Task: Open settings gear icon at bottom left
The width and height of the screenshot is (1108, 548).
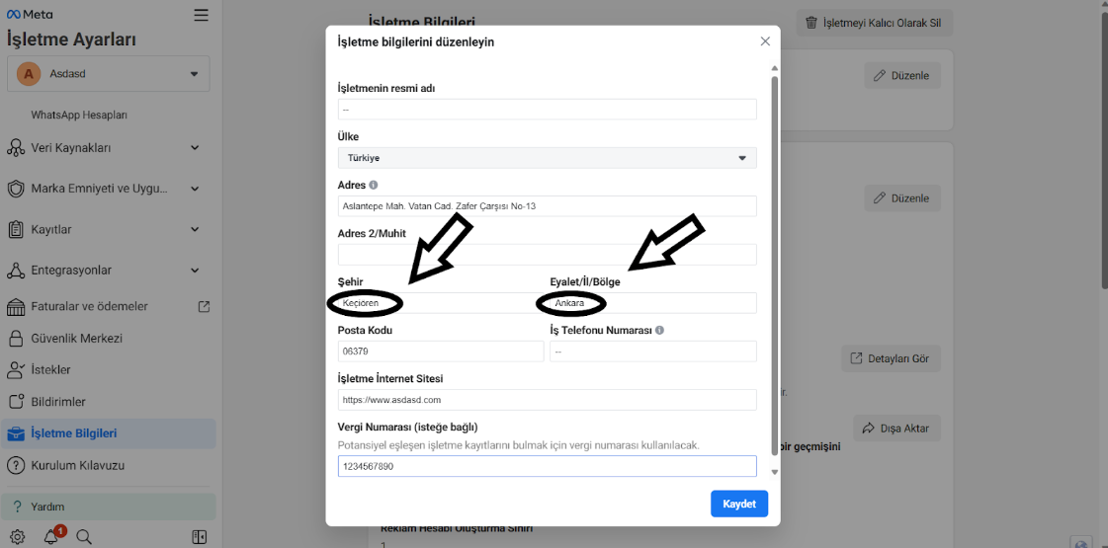Action: click(17, 537)
